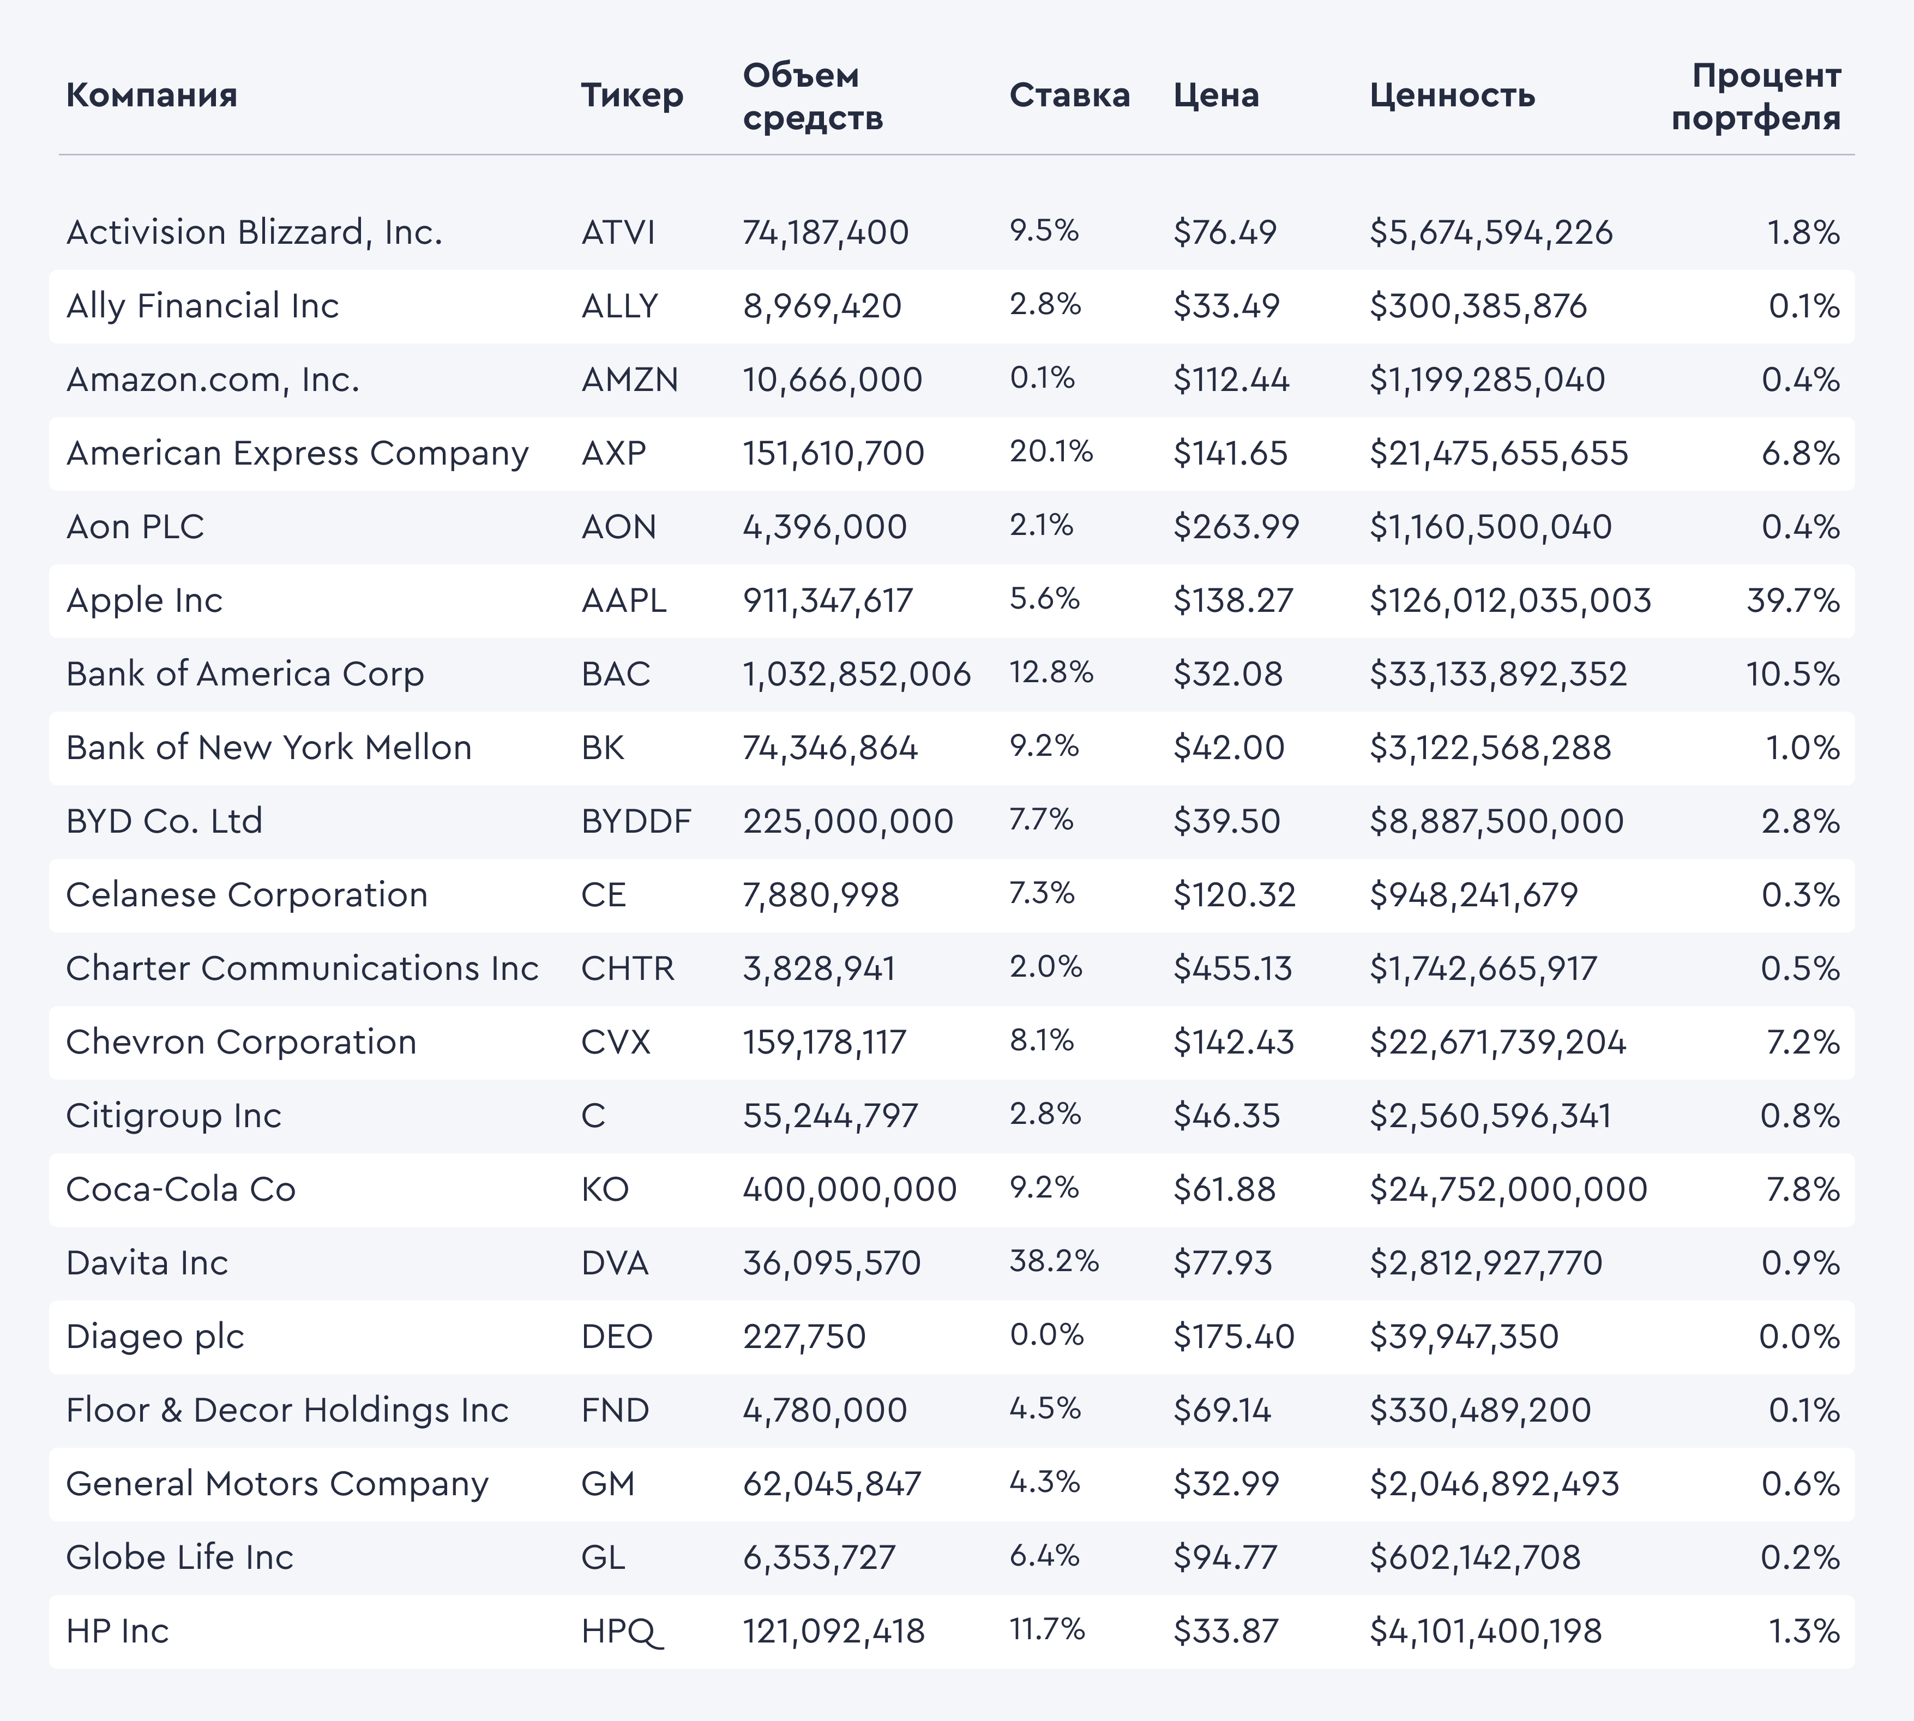
Task: Click the Объем средств column header
Action: 812,97
